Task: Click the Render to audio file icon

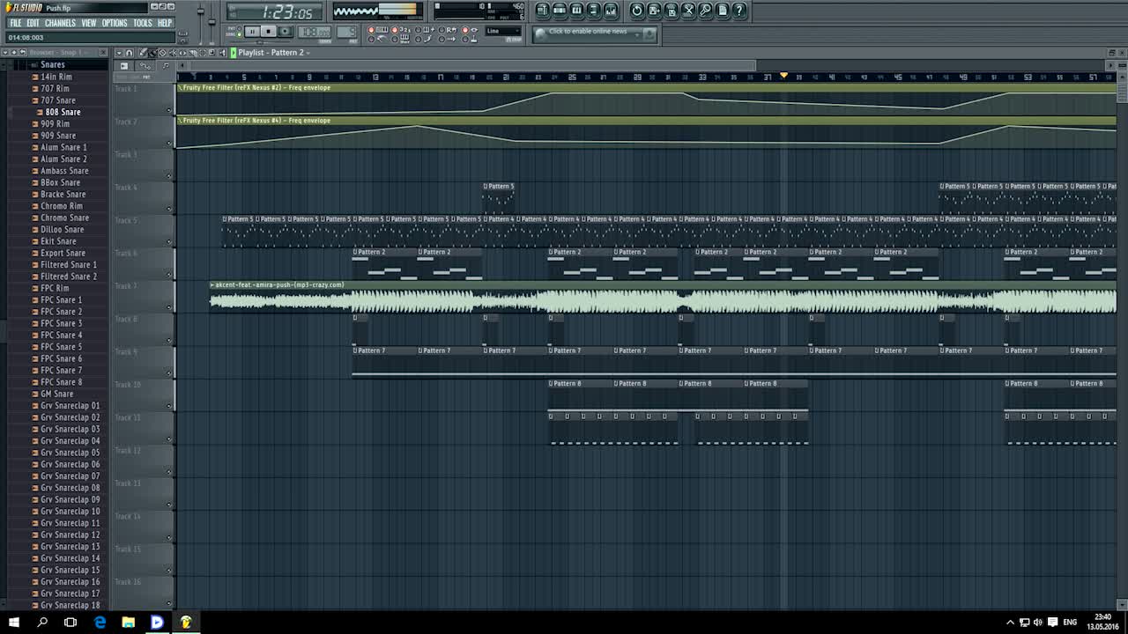Action: pyautogui.click(x=671, y=11)
